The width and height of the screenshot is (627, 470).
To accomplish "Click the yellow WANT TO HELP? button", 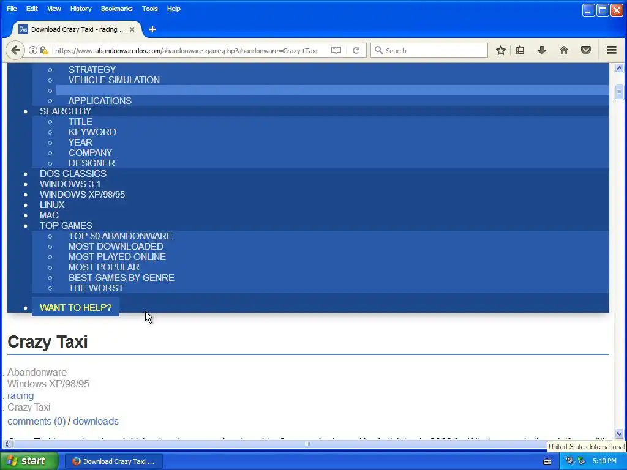I will pos(75,307).
